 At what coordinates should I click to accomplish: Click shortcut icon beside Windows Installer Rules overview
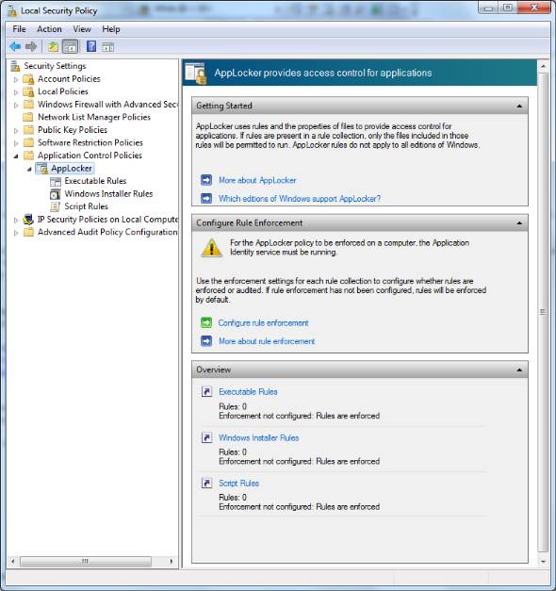(206, 437)
